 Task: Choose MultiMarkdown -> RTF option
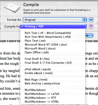click(x=53, y=98)
